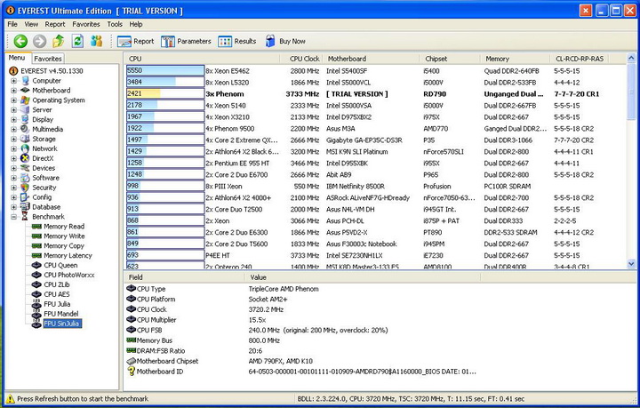Open the Tools menu
Image resolution: width=640 pixels, height=408 pixels.
click(115, 24)
